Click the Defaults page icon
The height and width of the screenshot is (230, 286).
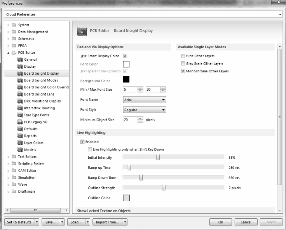pyautogui.click(x=20, y=129)
